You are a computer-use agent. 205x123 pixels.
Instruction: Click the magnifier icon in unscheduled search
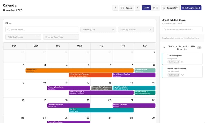click(165, 29)
